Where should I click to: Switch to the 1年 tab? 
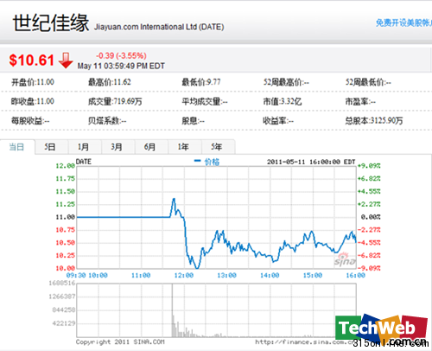(183, 147)
